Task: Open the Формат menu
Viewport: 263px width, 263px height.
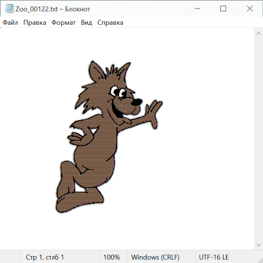Action: [x=63, y=23]
